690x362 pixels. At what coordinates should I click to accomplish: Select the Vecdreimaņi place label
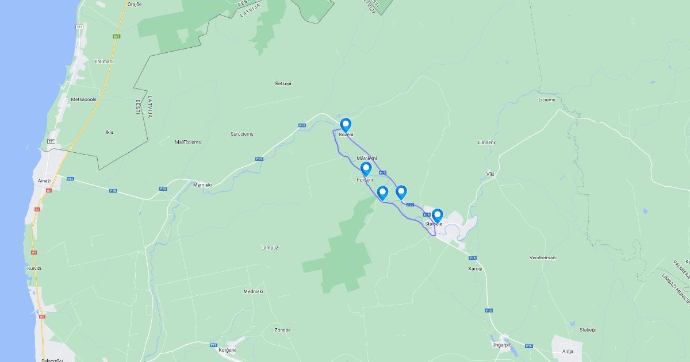pos(543,257)
